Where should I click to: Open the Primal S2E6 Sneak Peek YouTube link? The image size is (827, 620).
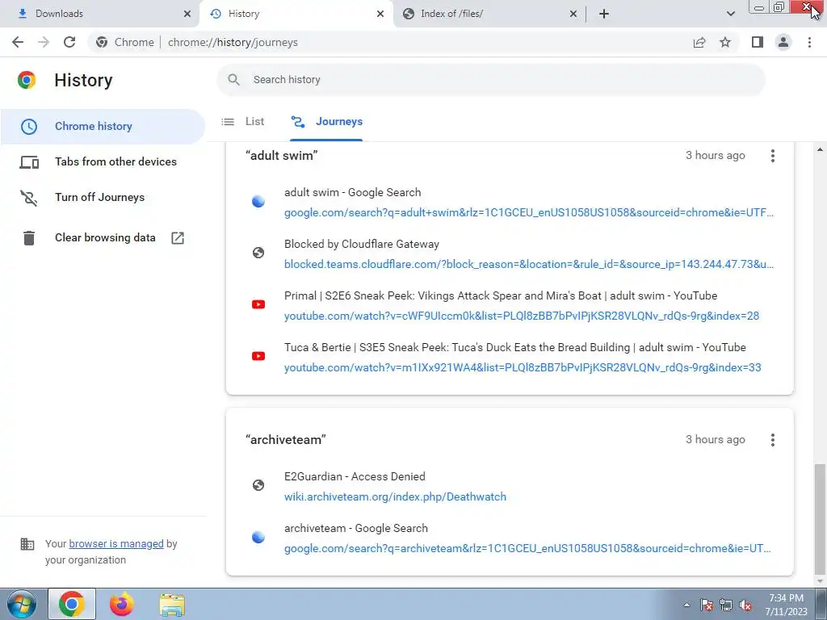[522, 316]
